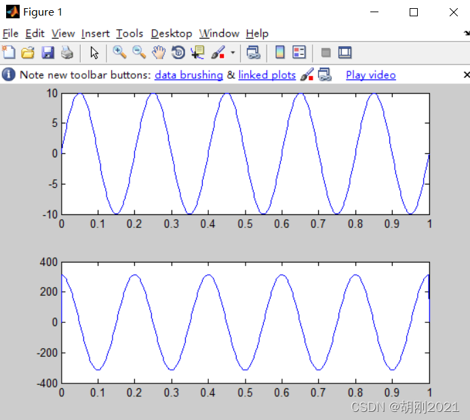
Task: Click the MATLAB logo in title bar
Action: (x=13, y=12)
